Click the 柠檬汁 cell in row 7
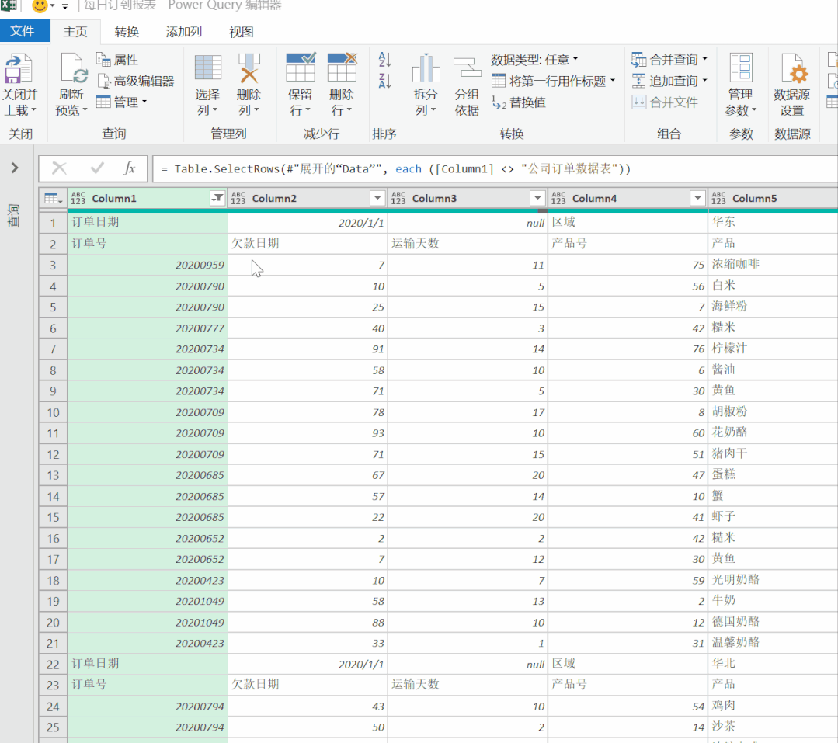This screenshot has width=838, height=743. [x=773, y=349]
